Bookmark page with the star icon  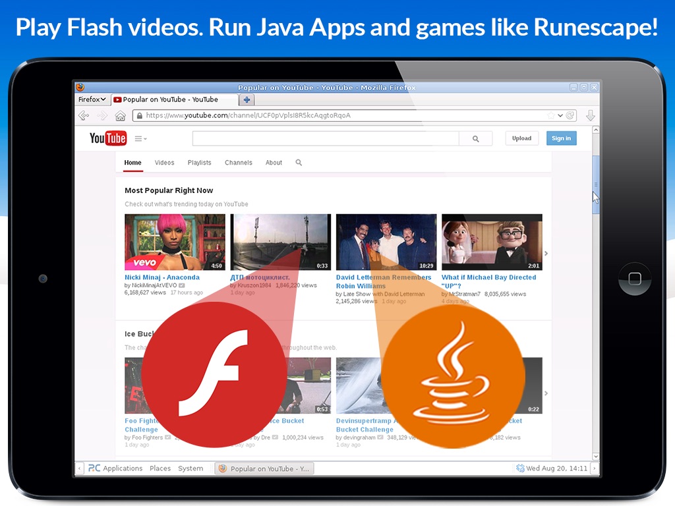[550, 115]
